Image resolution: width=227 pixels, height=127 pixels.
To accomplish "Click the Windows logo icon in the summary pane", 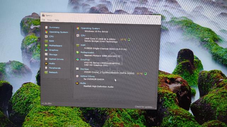I will [x=78, y=28].
